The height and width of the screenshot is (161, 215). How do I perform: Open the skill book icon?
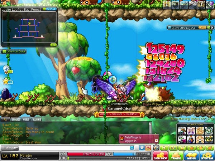click(x=210, y=148)
